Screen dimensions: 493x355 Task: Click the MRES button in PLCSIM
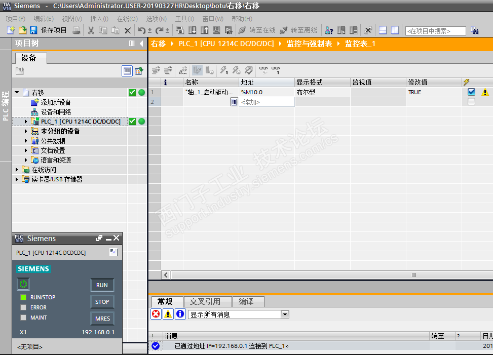click(102, 318)
